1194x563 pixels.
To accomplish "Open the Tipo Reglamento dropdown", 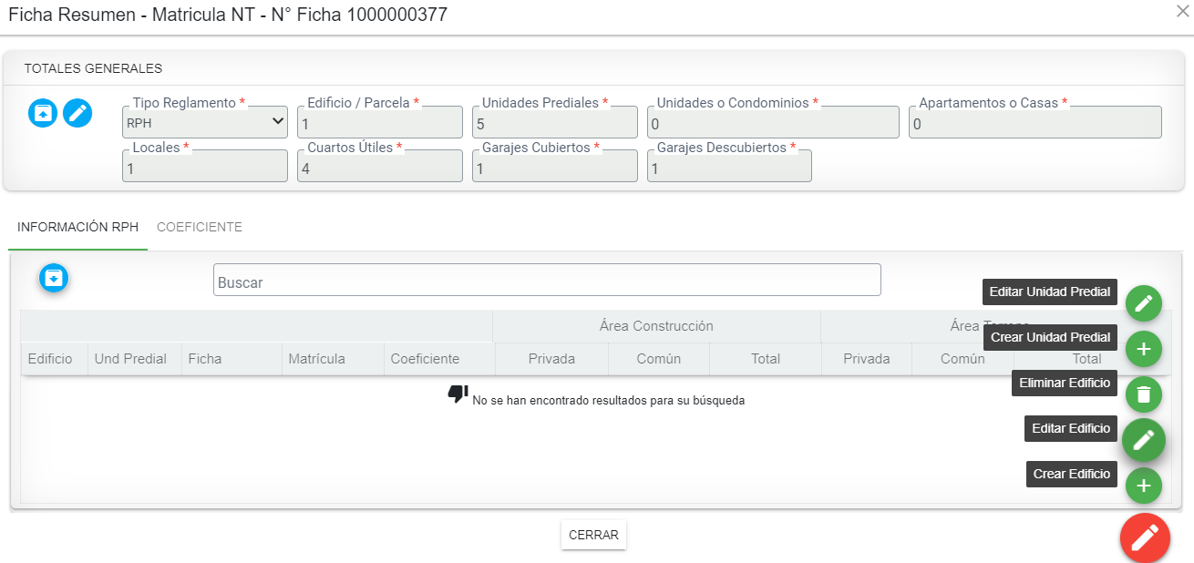I will [x=205, y=122].
